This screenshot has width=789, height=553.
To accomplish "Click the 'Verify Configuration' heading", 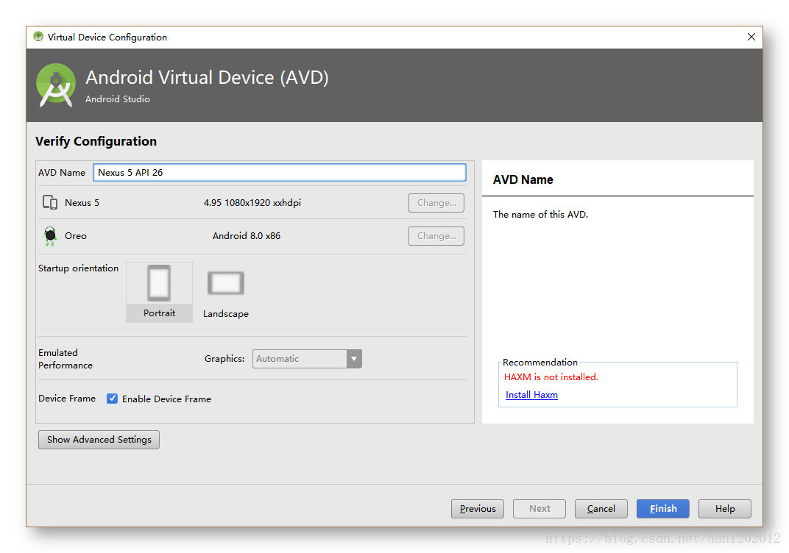I will click(x=96, y=141).
